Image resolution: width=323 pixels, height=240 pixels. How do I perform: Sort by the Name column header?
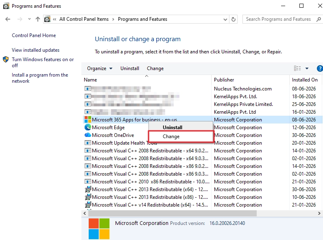pyautogui.click(x=90, y=80)
